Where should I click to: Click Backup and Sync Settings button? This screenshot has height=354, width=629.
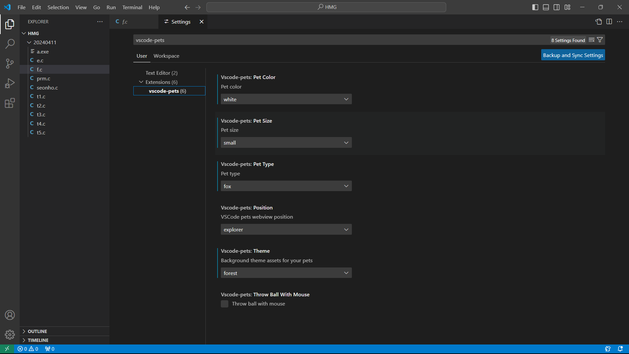573,55
